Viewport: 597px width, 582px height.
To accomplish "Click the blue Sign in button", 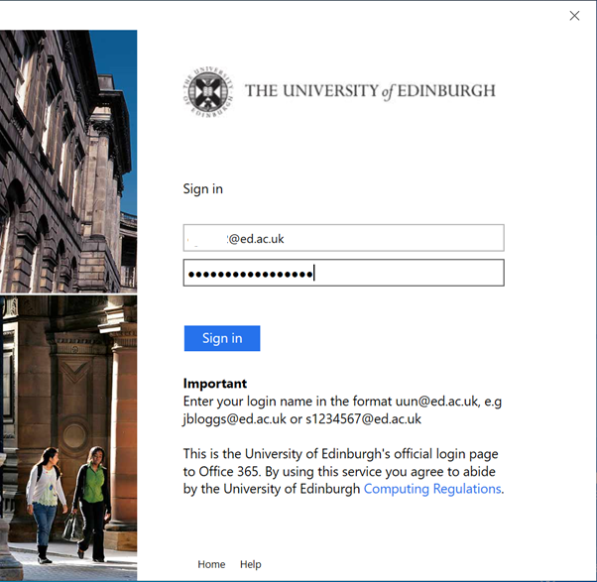I will (222, 338).
